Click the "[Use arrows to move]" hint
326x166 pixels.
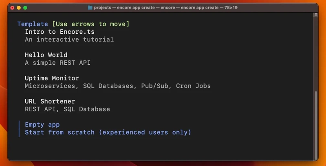click(90, 24)
